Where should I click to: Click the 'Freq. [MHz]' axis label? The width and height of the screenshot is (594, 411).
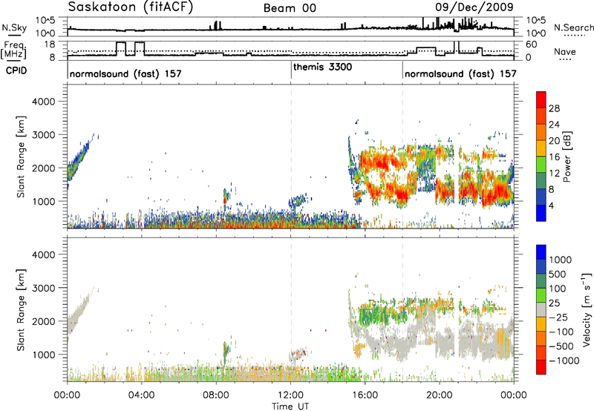[x=14, y=50]
